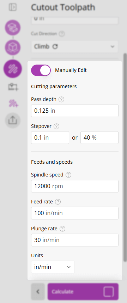Expand the Cut Direction Climb dropdown
The image size is (127, 303).
pos(75,46)
